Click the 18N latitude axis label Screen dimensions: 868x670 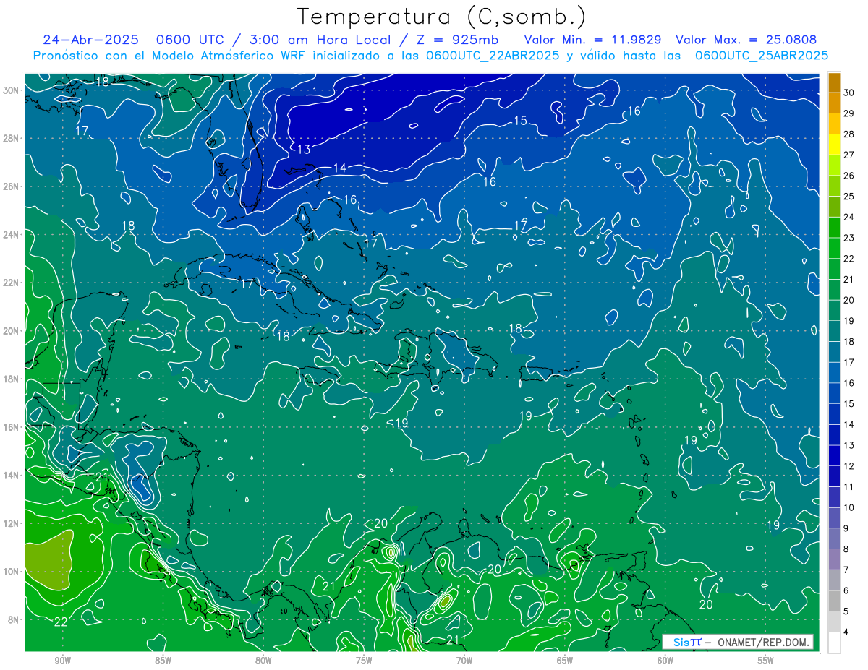pyautogui.click(x=12, y=379)
